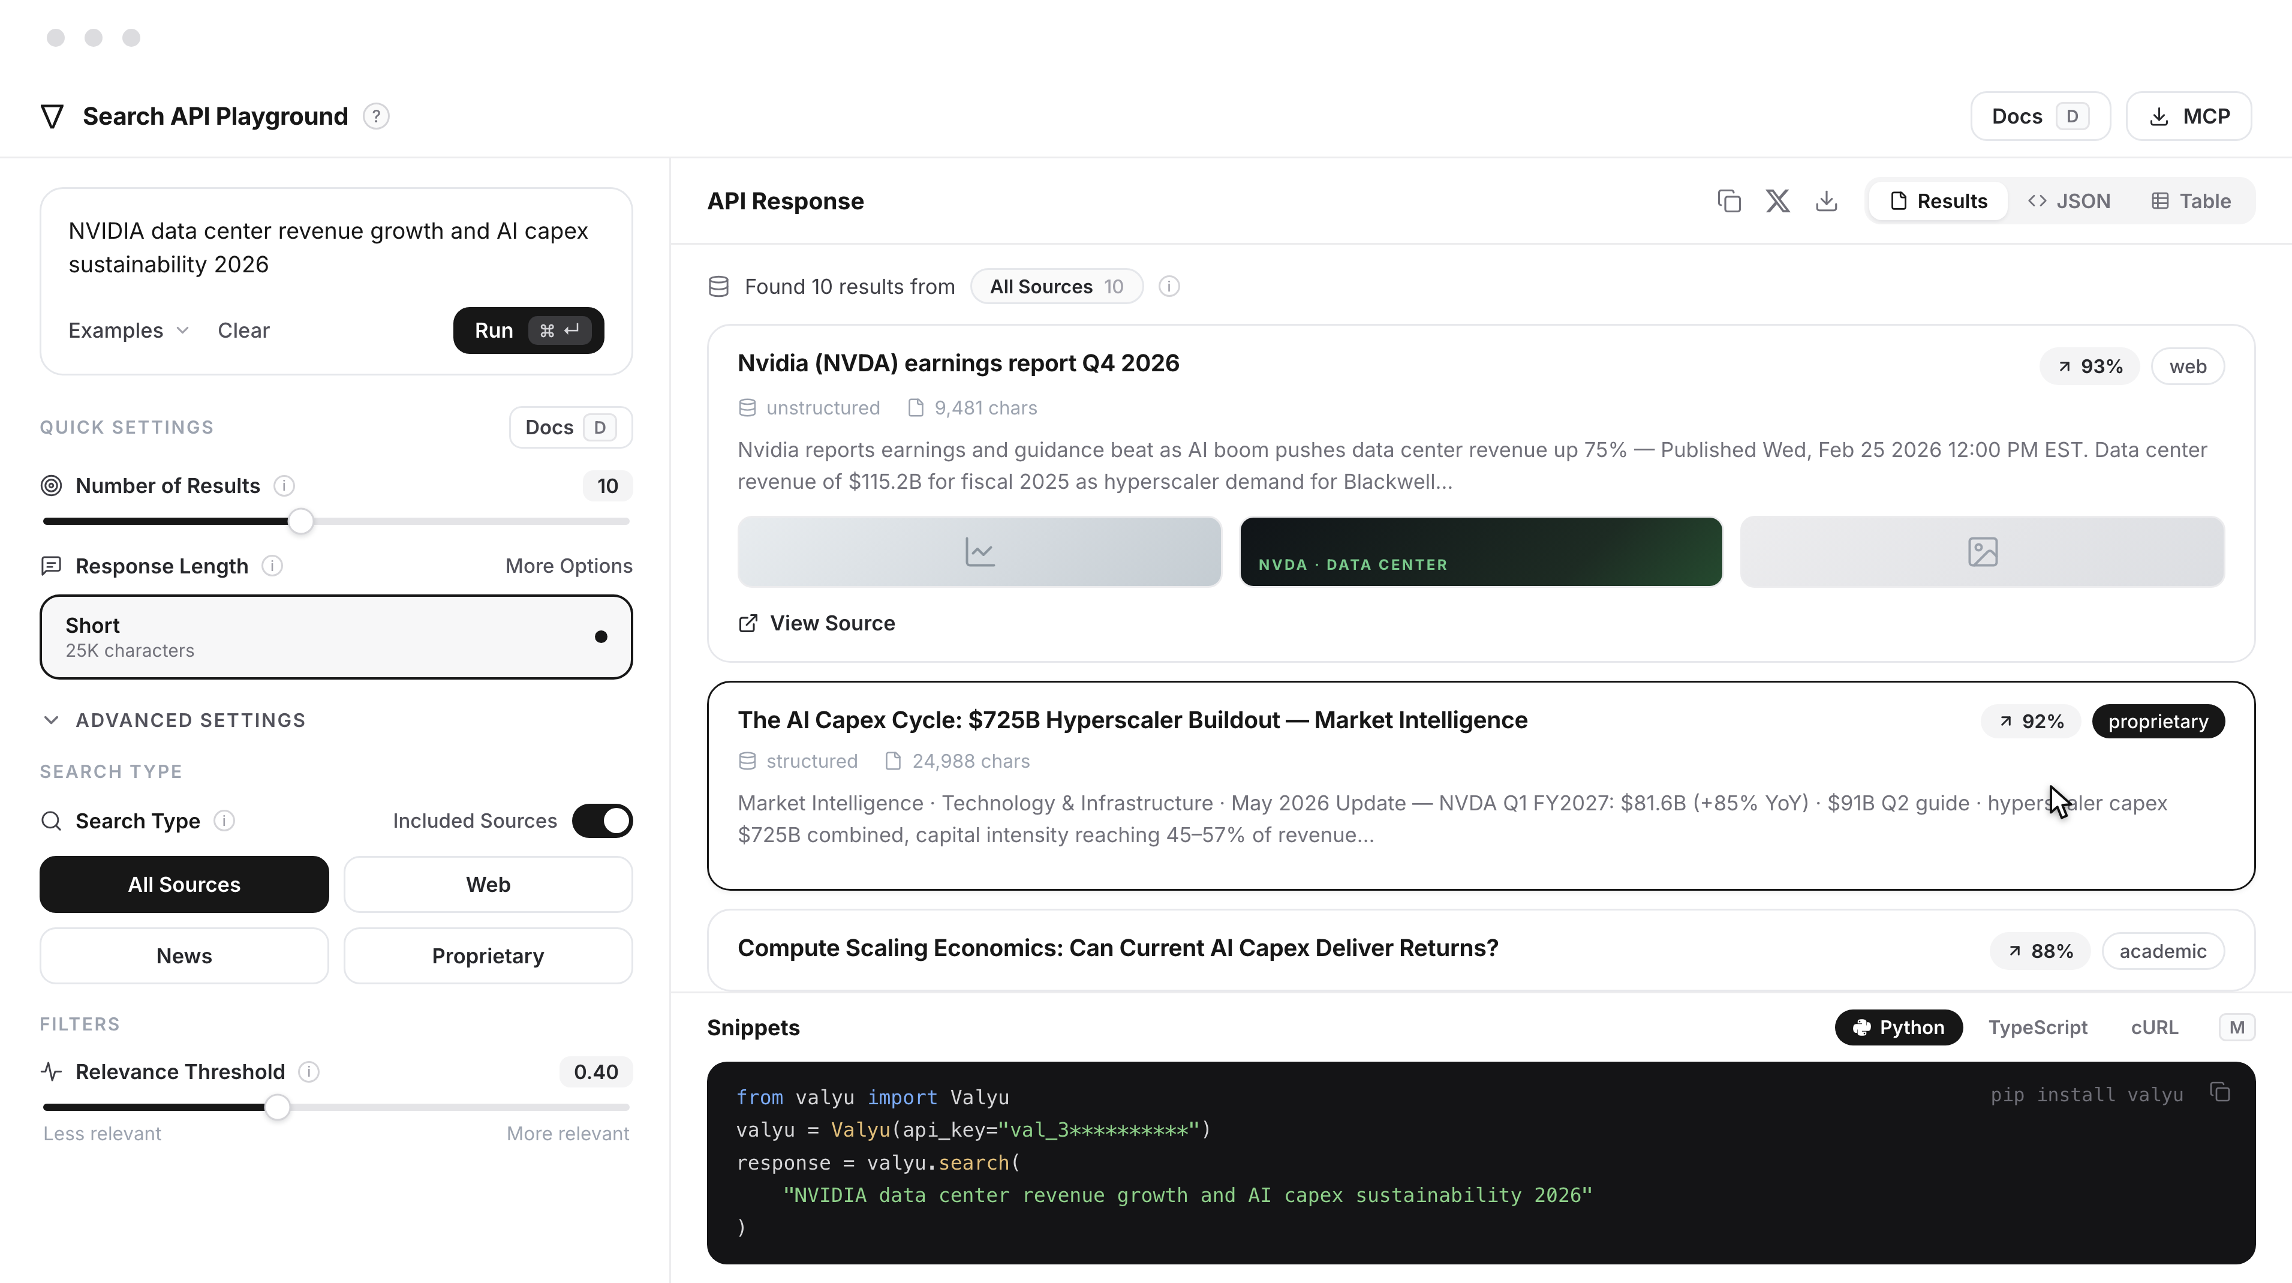Switch to the Table view tab
Viewport: 2292px width, 1283px height.
[2191, 201]
